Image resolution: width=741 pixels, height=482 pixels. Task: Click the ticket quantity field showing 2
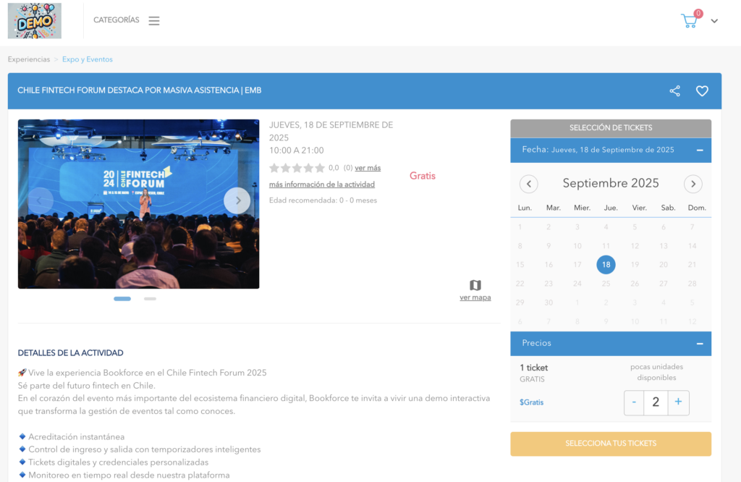pos(656,402)
